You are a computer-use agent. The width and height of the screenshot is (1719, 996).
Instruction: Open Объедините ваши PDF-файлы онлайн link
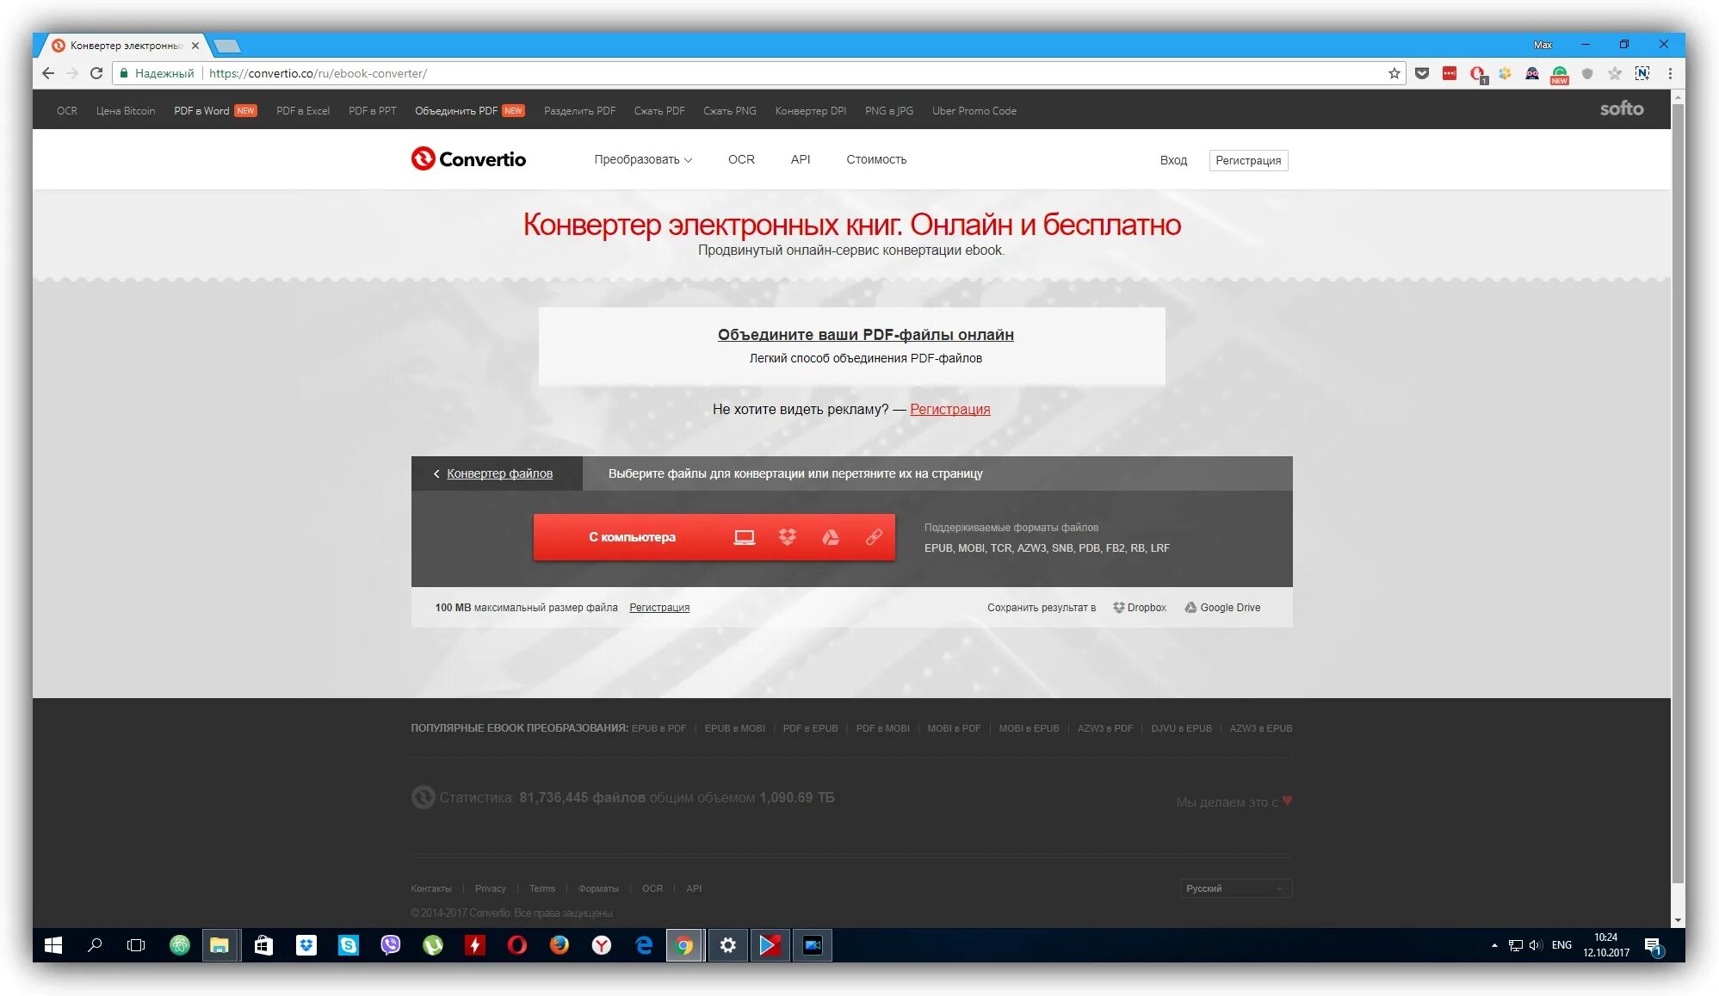click(865, 335)
